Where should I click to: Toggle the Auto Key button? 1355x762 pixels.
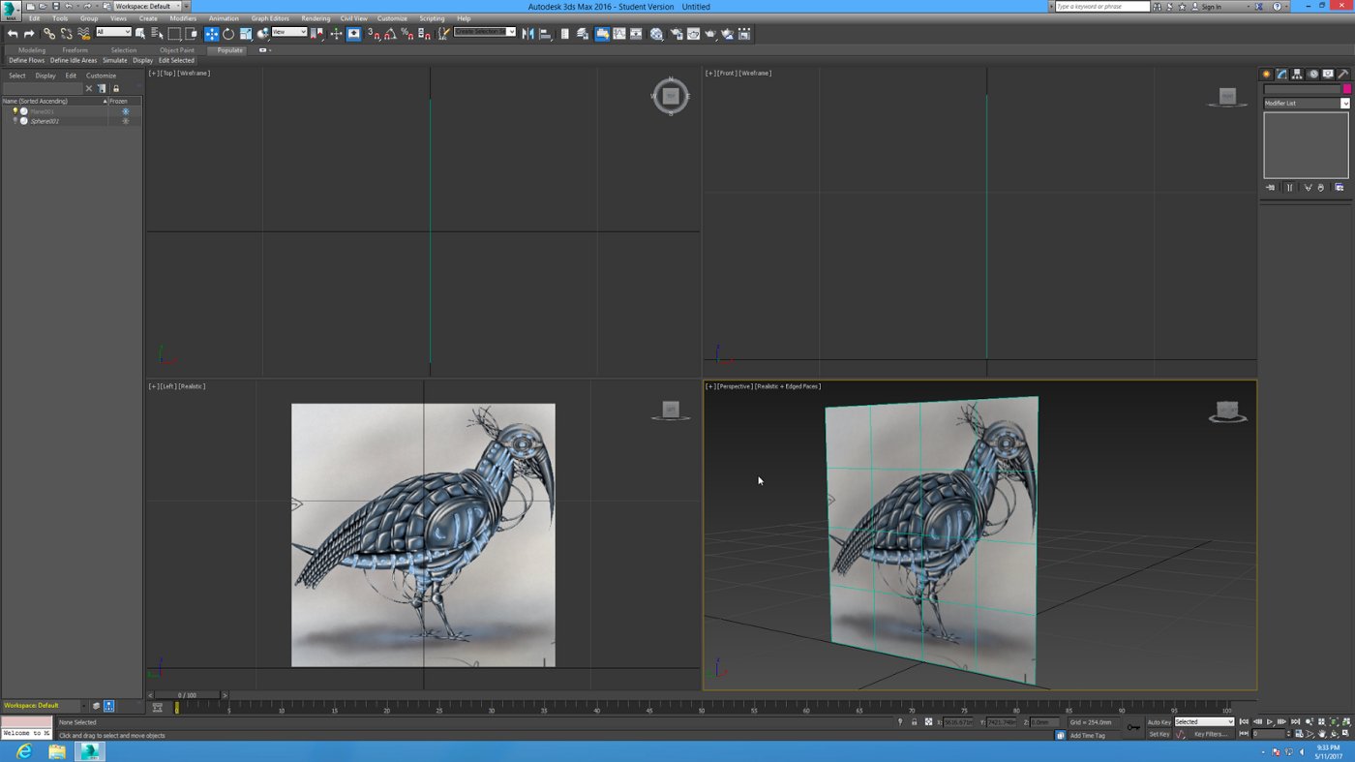click(x=1159, y=721)
